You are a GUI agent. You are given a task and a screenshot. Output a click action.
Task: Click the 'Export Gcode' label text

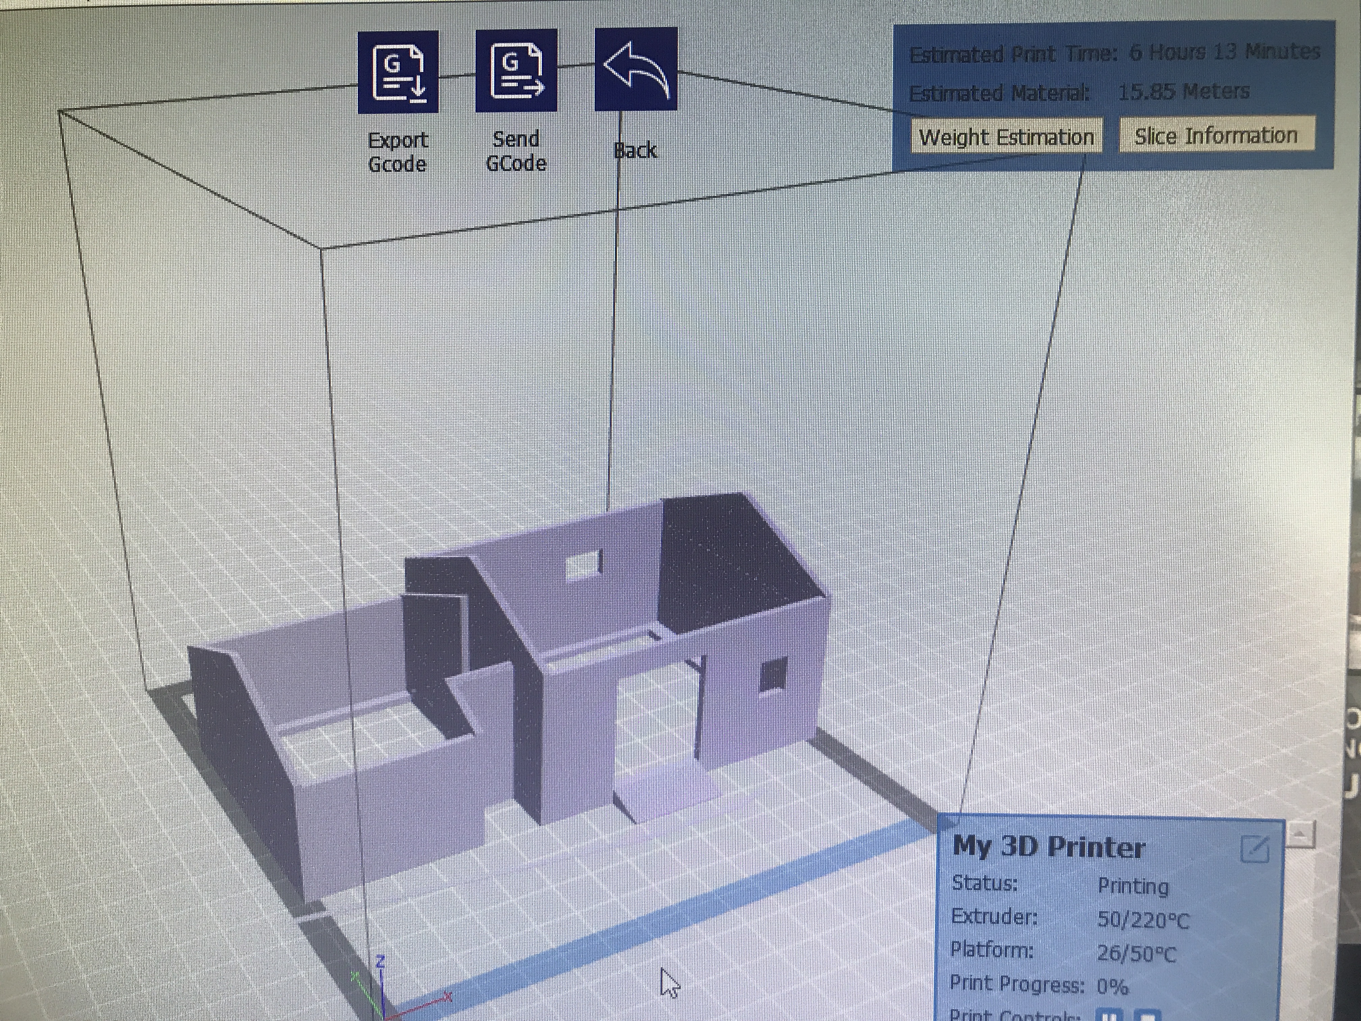(x=398, y=152)
